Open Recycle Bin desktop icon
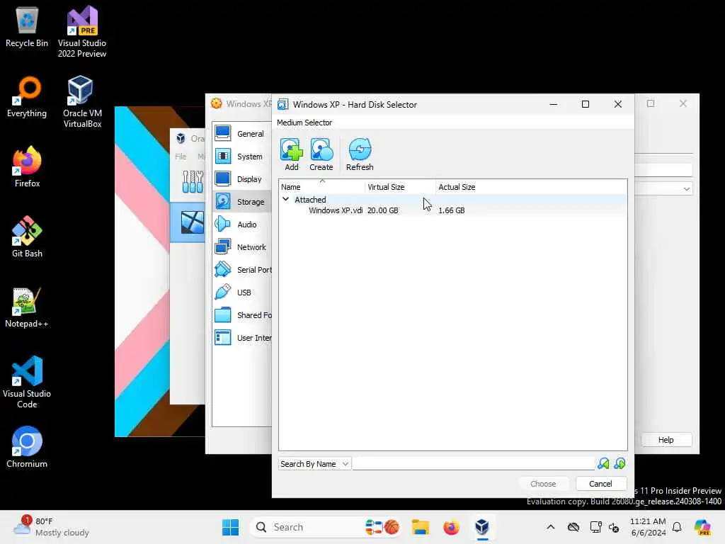Image resolution: width=725 pixels, height=544 pixels. 27,28
